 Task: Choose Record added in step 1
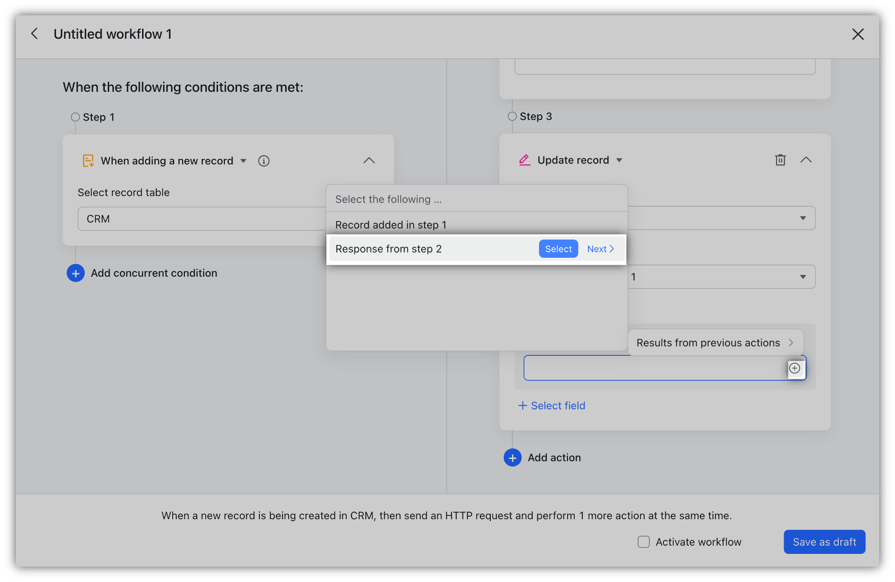pos(391,225)
